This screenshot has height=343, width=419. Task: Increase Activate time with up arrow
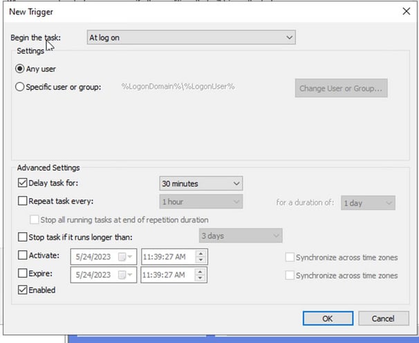[201, 253]
